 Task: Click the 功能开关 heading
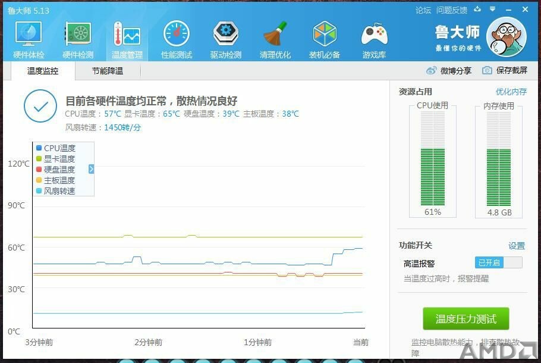[416, 245]
